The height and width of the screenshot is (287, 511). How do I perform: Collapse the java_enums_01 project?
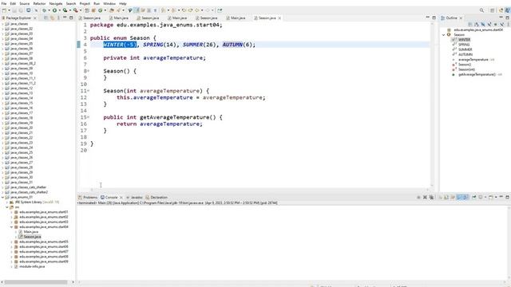(2, 197)
